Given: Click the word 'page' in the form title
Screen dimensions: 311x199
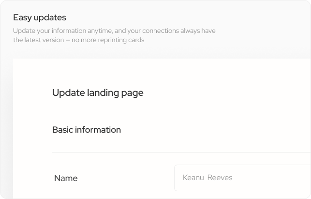Looking at the screenshot, I should pos(133,92).
